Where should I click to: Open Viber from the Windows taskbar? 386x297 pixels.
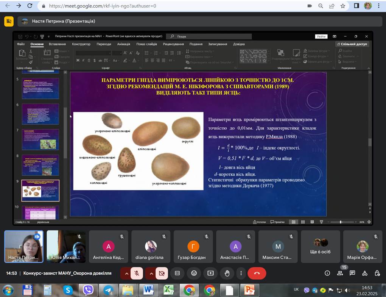coord(88,290)
